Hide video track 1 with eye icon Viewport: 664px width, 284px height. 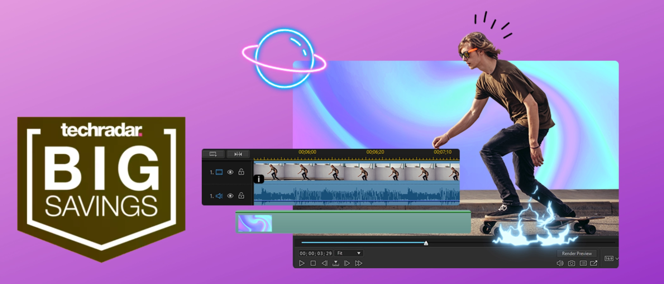point(230,172)
